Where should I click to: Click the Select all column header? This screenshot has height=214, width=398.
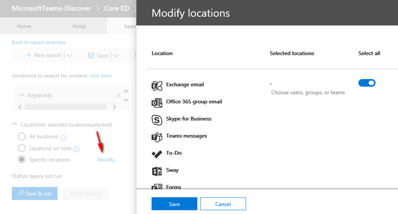click(x=369, y=53)
